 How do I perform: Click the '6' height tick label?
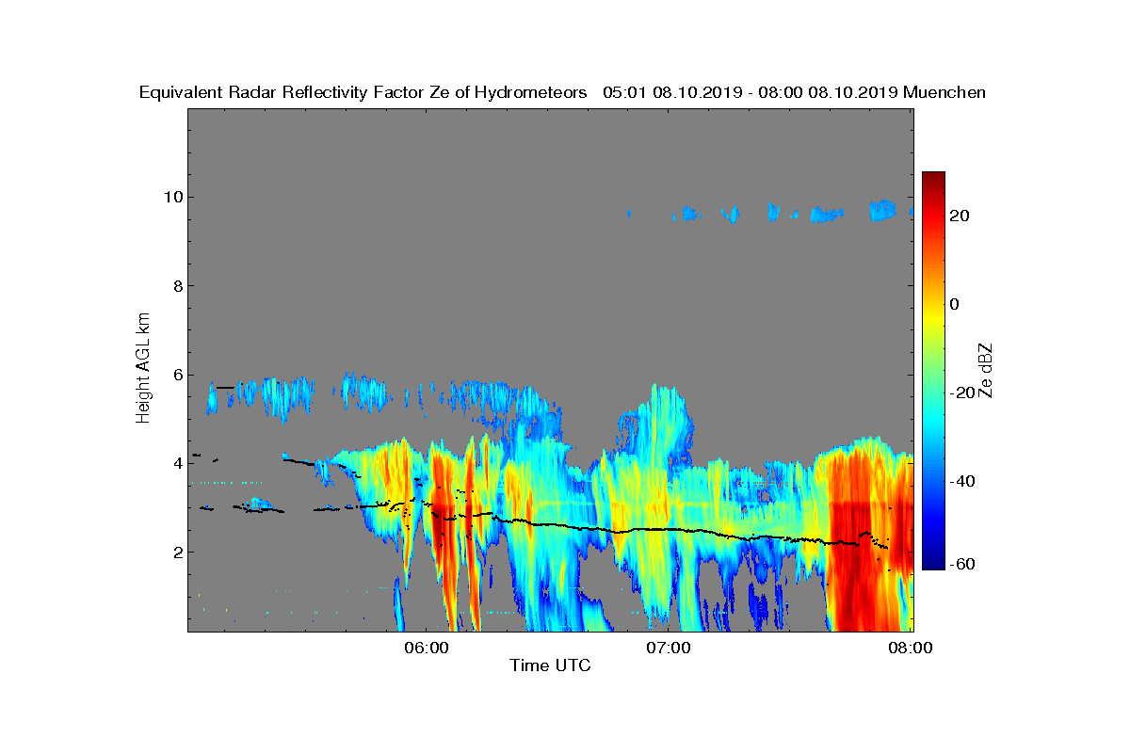pyautogui.click(x=177, y=375)
